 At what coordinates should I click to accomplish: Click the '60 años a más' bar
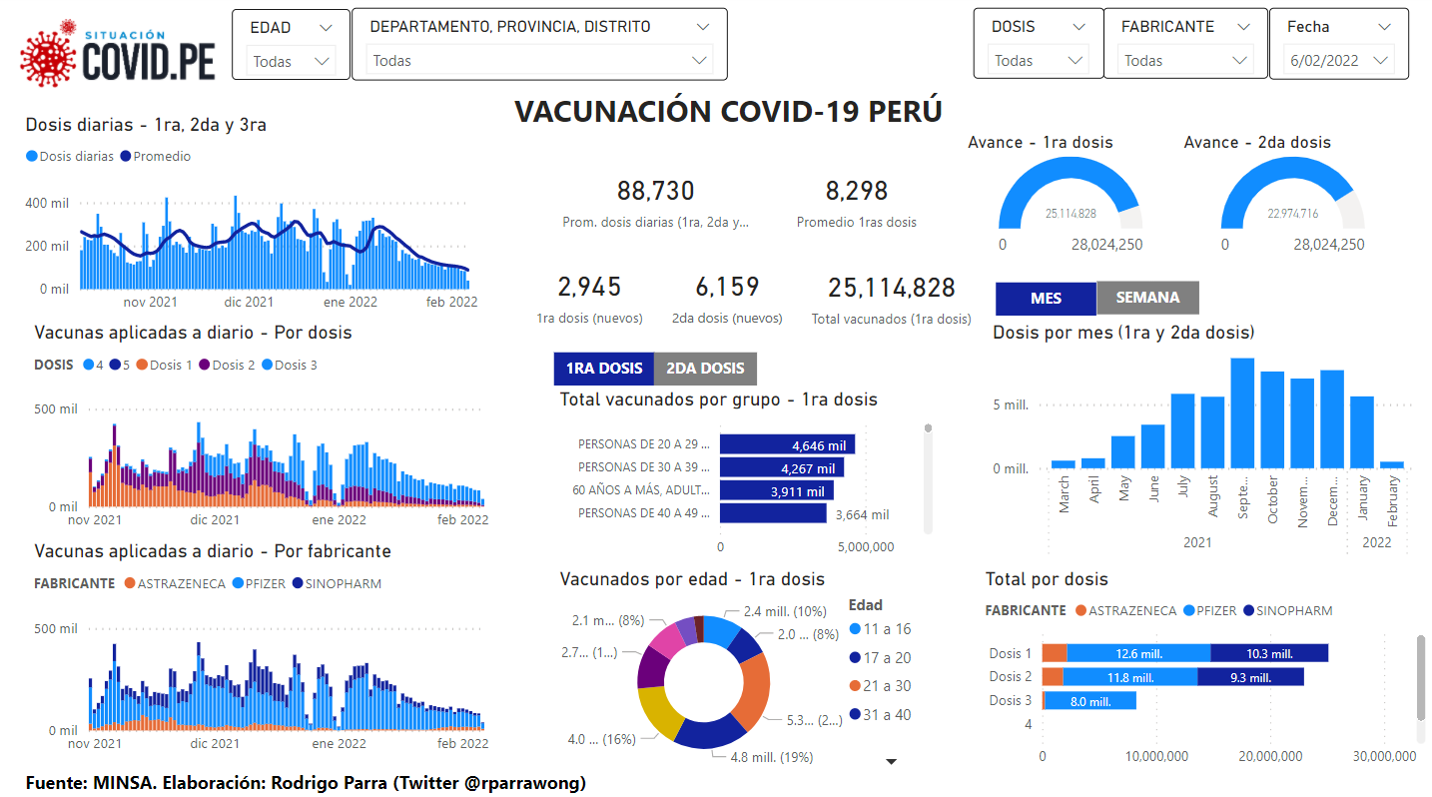777,490
